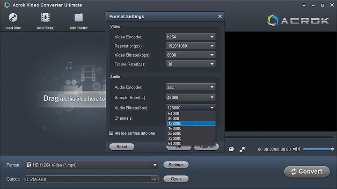This screenshot has width=337, height=189.
Task: Open the Resolution(pix) dropdown
Action: pos(190,46)
